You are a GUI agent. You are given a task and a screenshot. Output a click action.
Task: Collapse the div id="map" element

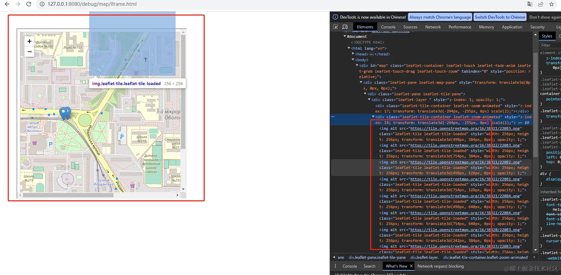(357, 66)
